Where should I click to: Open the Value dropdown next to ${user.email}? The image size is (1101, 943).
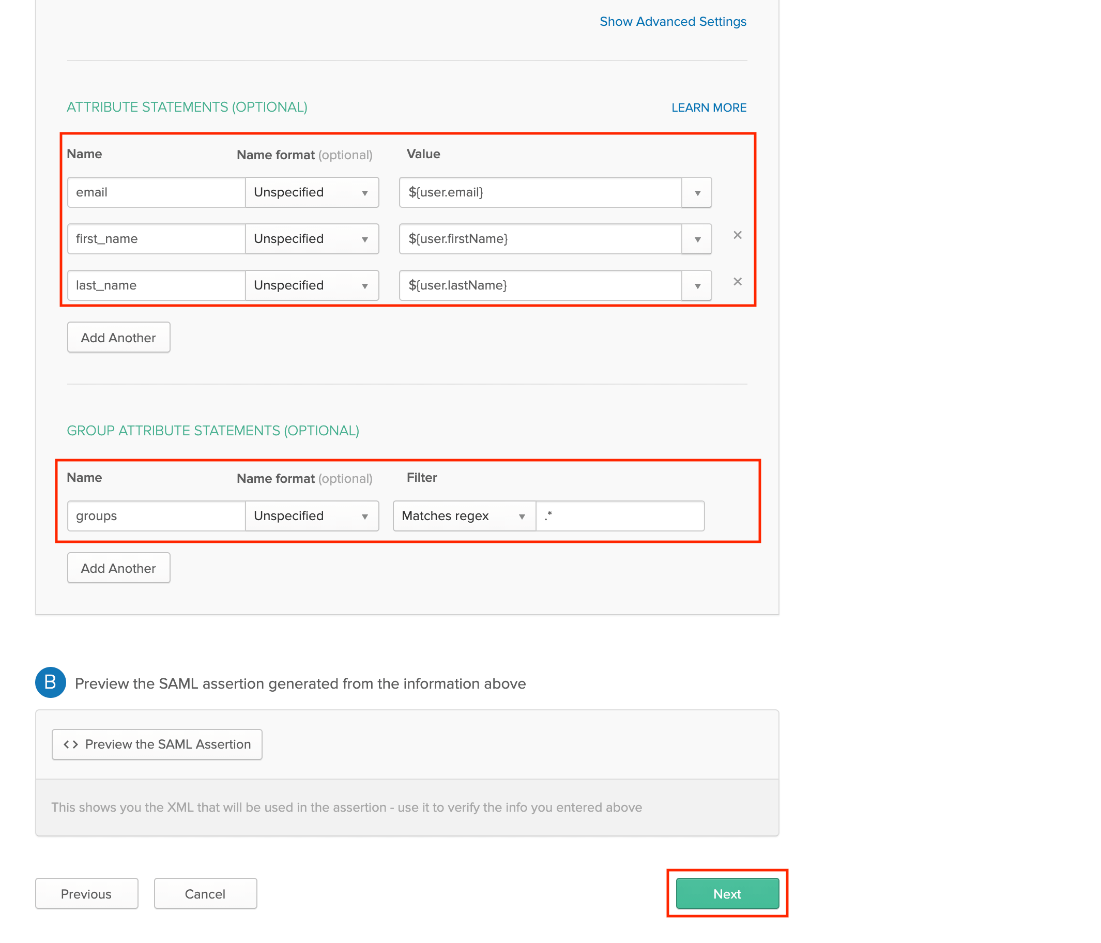pos(697,192)
